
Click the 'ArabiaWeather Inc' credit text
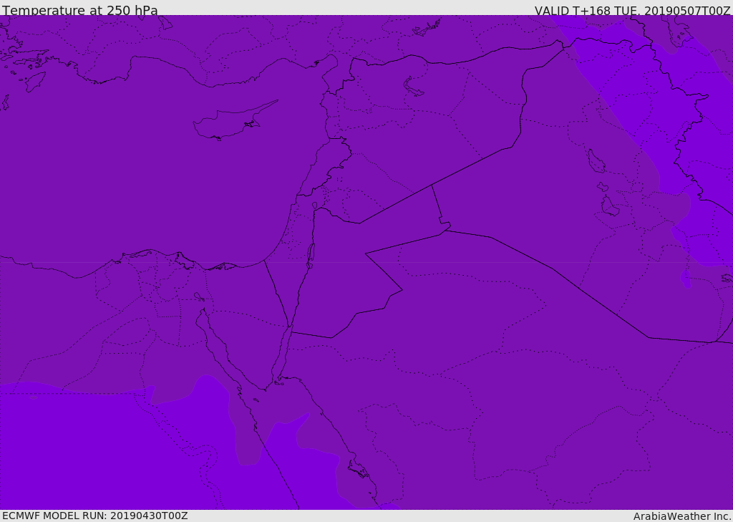pyautogui.click(x=682, y=516)
